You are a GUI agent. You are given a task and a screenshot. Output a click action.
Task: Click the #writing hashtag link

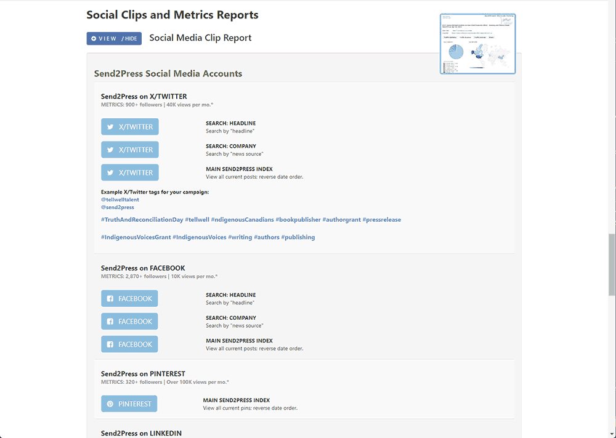coord(240,237)
